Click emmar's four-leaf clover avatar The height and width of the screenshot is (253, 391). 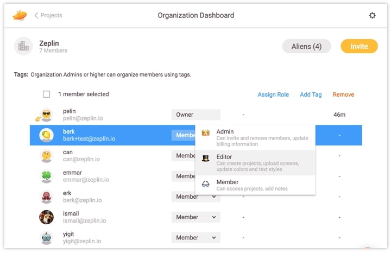point(46,176)
